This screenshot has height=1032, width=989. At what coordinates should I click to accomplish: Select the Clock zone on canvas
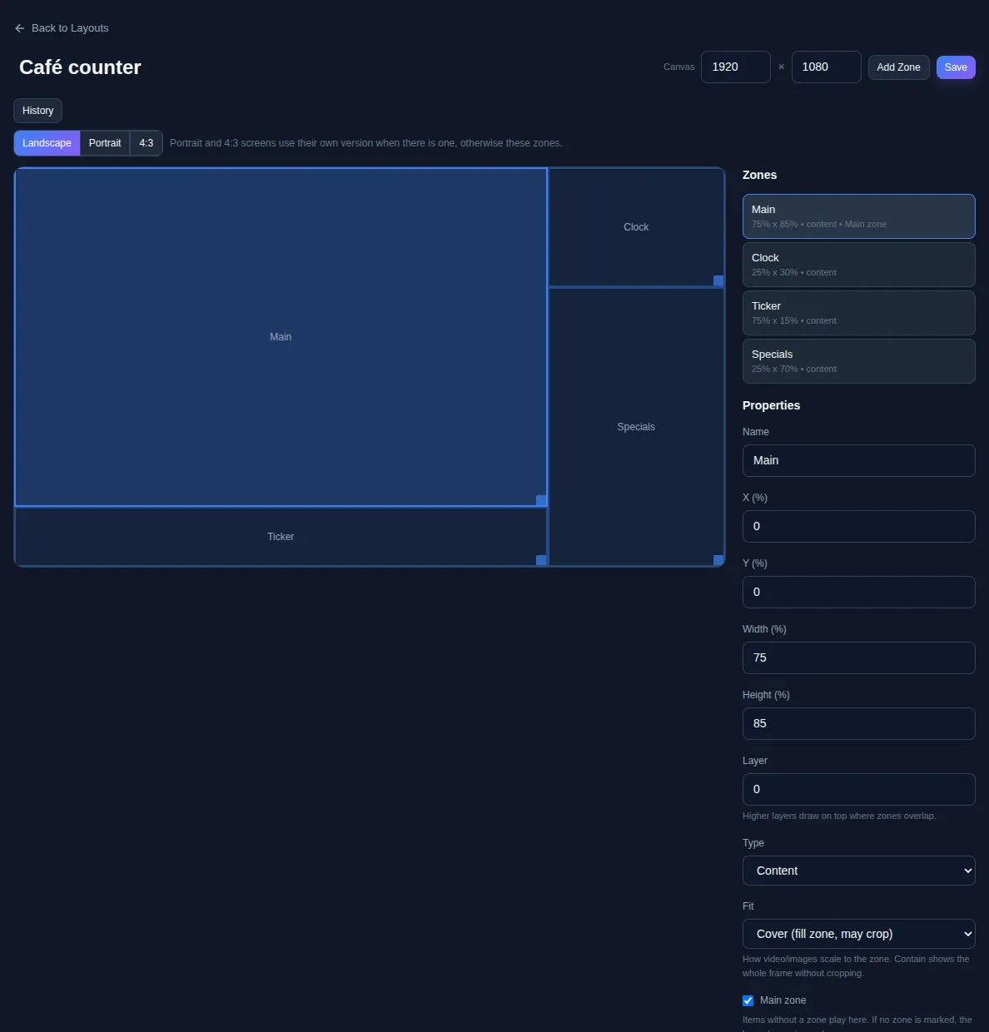(x=636, y=227)
